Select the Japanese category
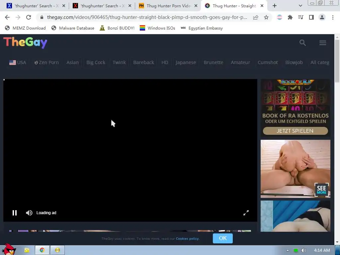This screenshot has width=340, height=255. (186, 62)
